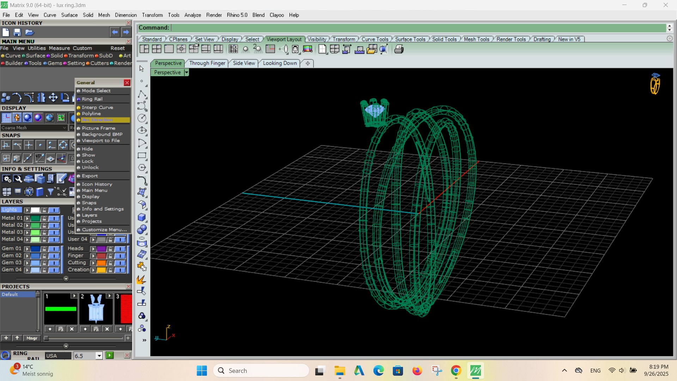Expand arrow on project thumbnail 1

pyautogui.click(x=74, y=296)
